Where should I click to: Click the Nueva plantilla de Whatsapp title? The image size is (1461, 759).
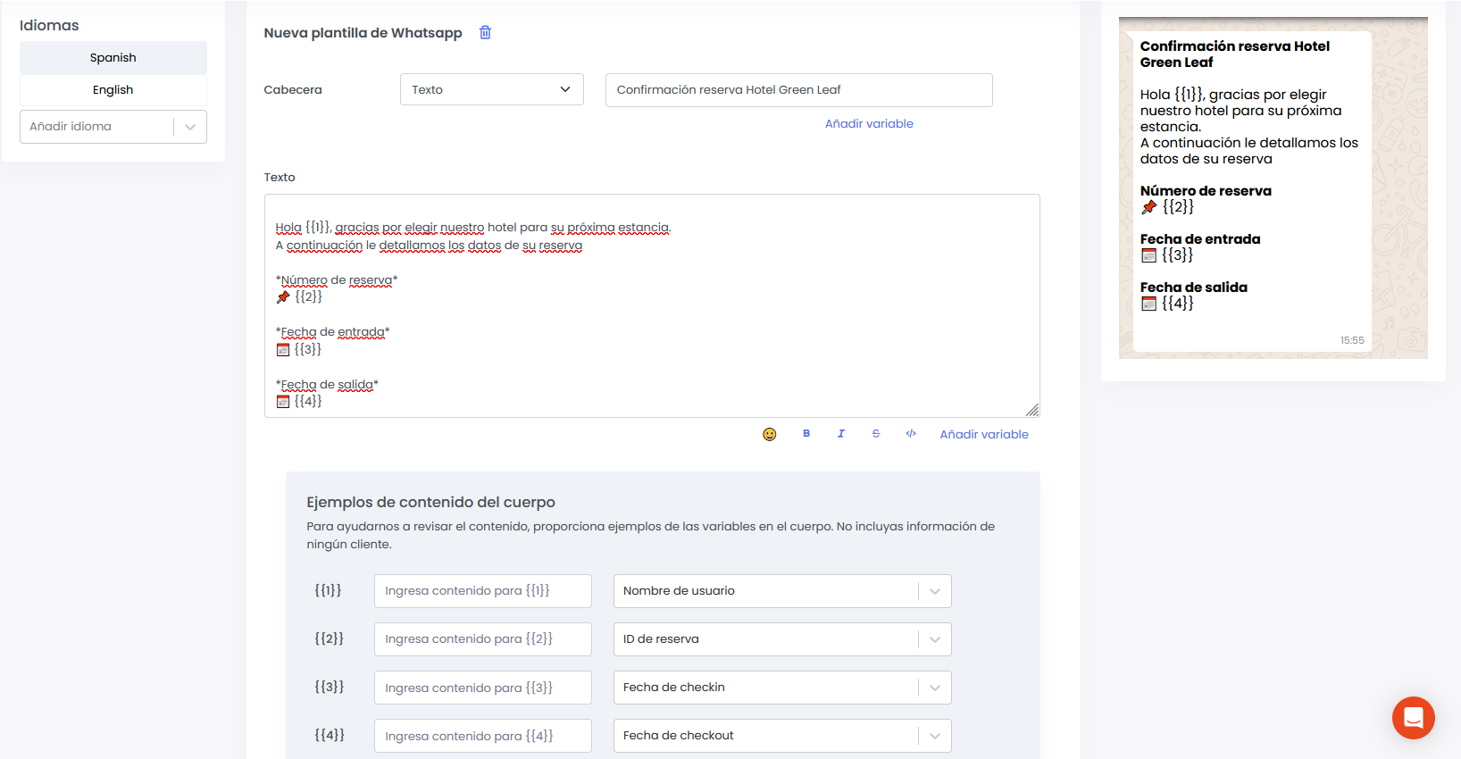tap(363, 33)
